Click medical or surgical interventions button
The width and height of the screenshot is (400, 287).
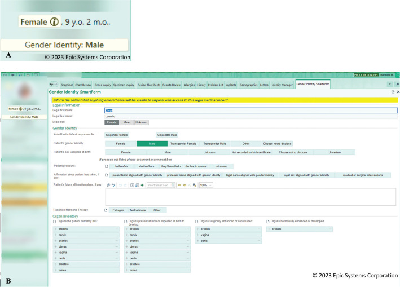[363, 175]
